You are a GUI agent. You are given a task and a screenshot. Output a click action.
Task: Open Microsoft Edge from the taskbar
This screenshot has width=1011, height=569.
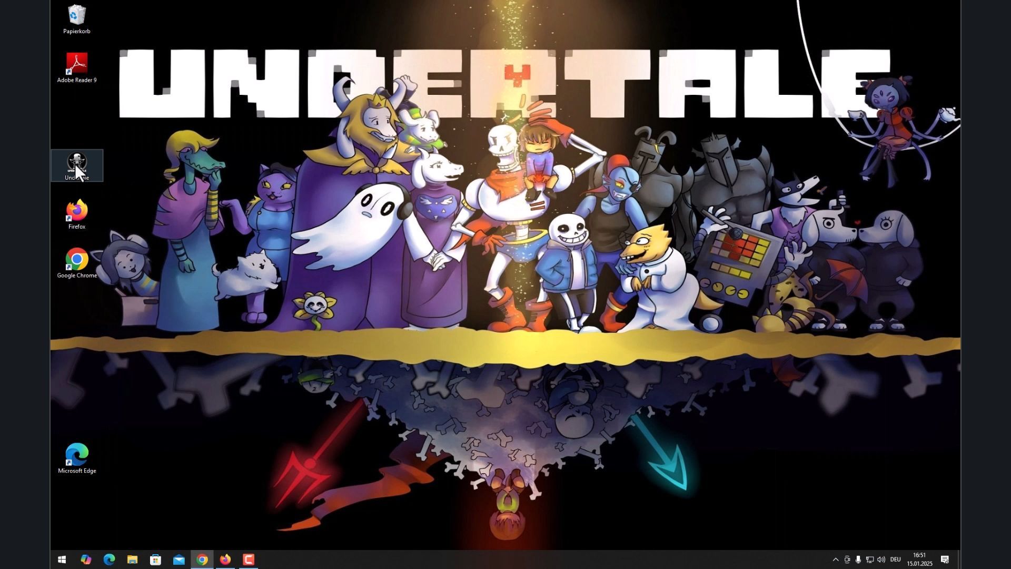(x=109, y=560)
